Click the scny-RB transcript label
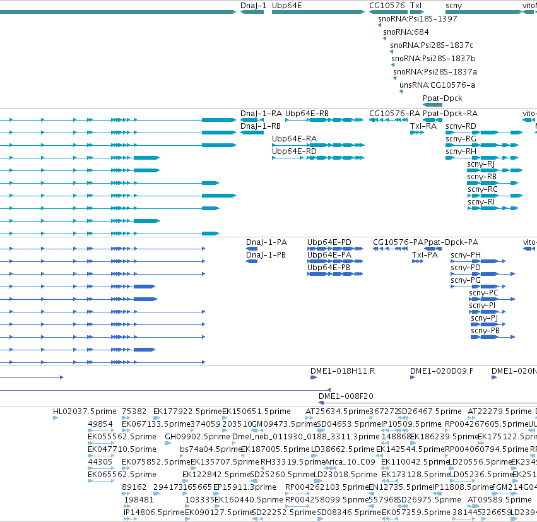The image size is (537, 522). [x=481, y=177]
